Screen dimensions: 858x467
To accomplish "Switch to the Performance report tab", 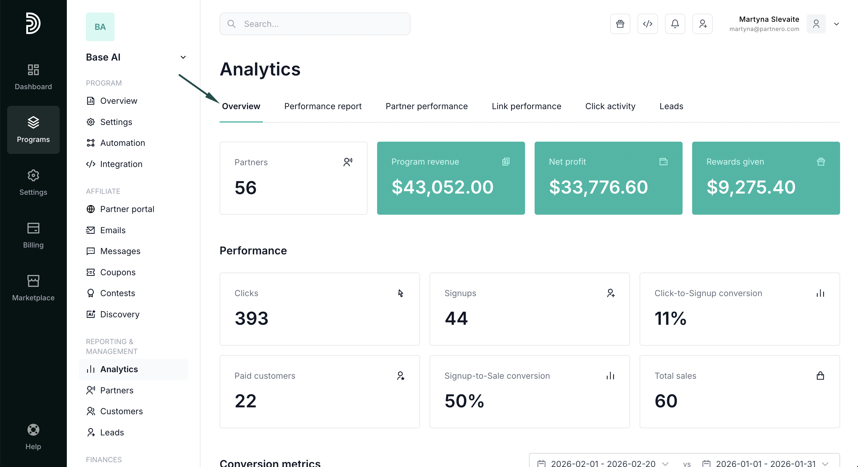I will (x=322, y=106).
